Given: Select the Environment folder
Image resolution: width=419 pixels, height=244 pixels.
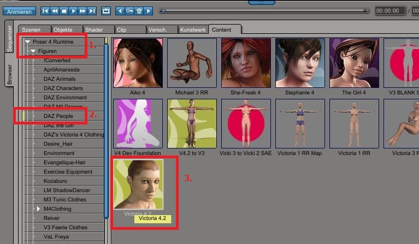Looking at the screenshot, I should point(59,153).
